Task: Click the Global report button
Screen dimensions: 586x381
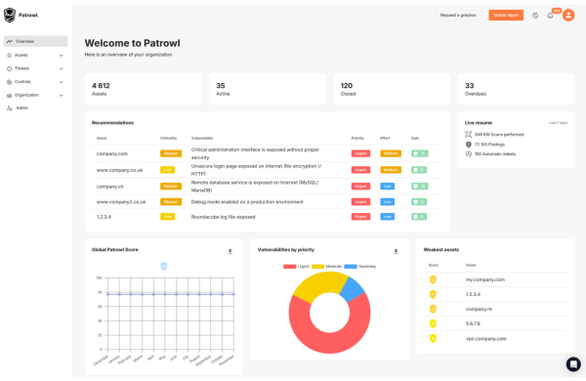Action: [x=506, y=15]
